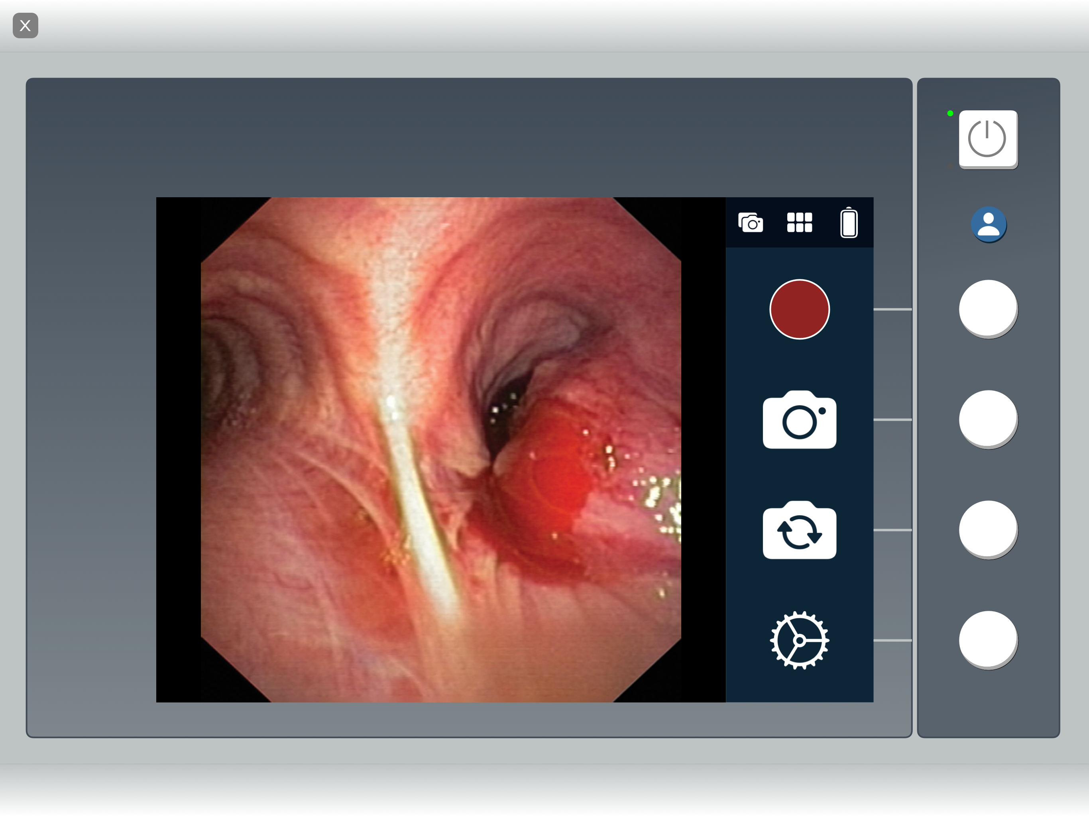This screenshot has width=1089, height=816.
Task: Click the green power indicator light
Action: click(x=950, y=114)
